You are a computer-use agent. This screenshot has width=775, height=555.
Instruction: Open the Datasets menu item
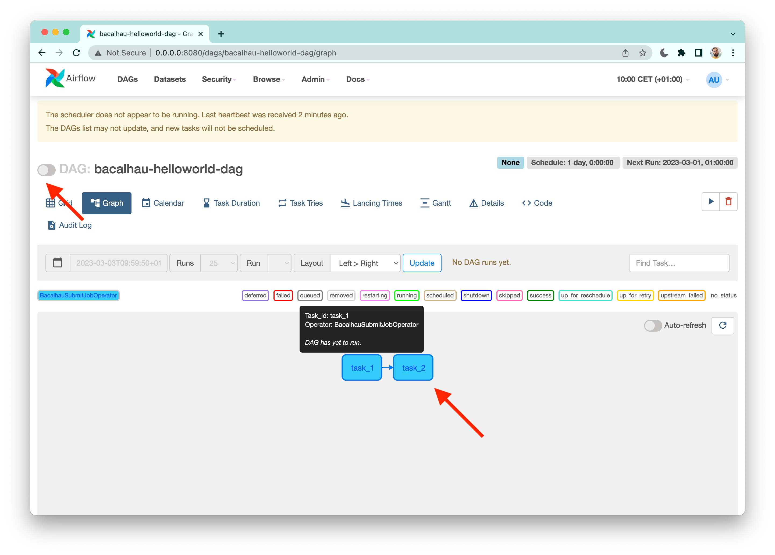pyautogui.click(x=170, y=79)
